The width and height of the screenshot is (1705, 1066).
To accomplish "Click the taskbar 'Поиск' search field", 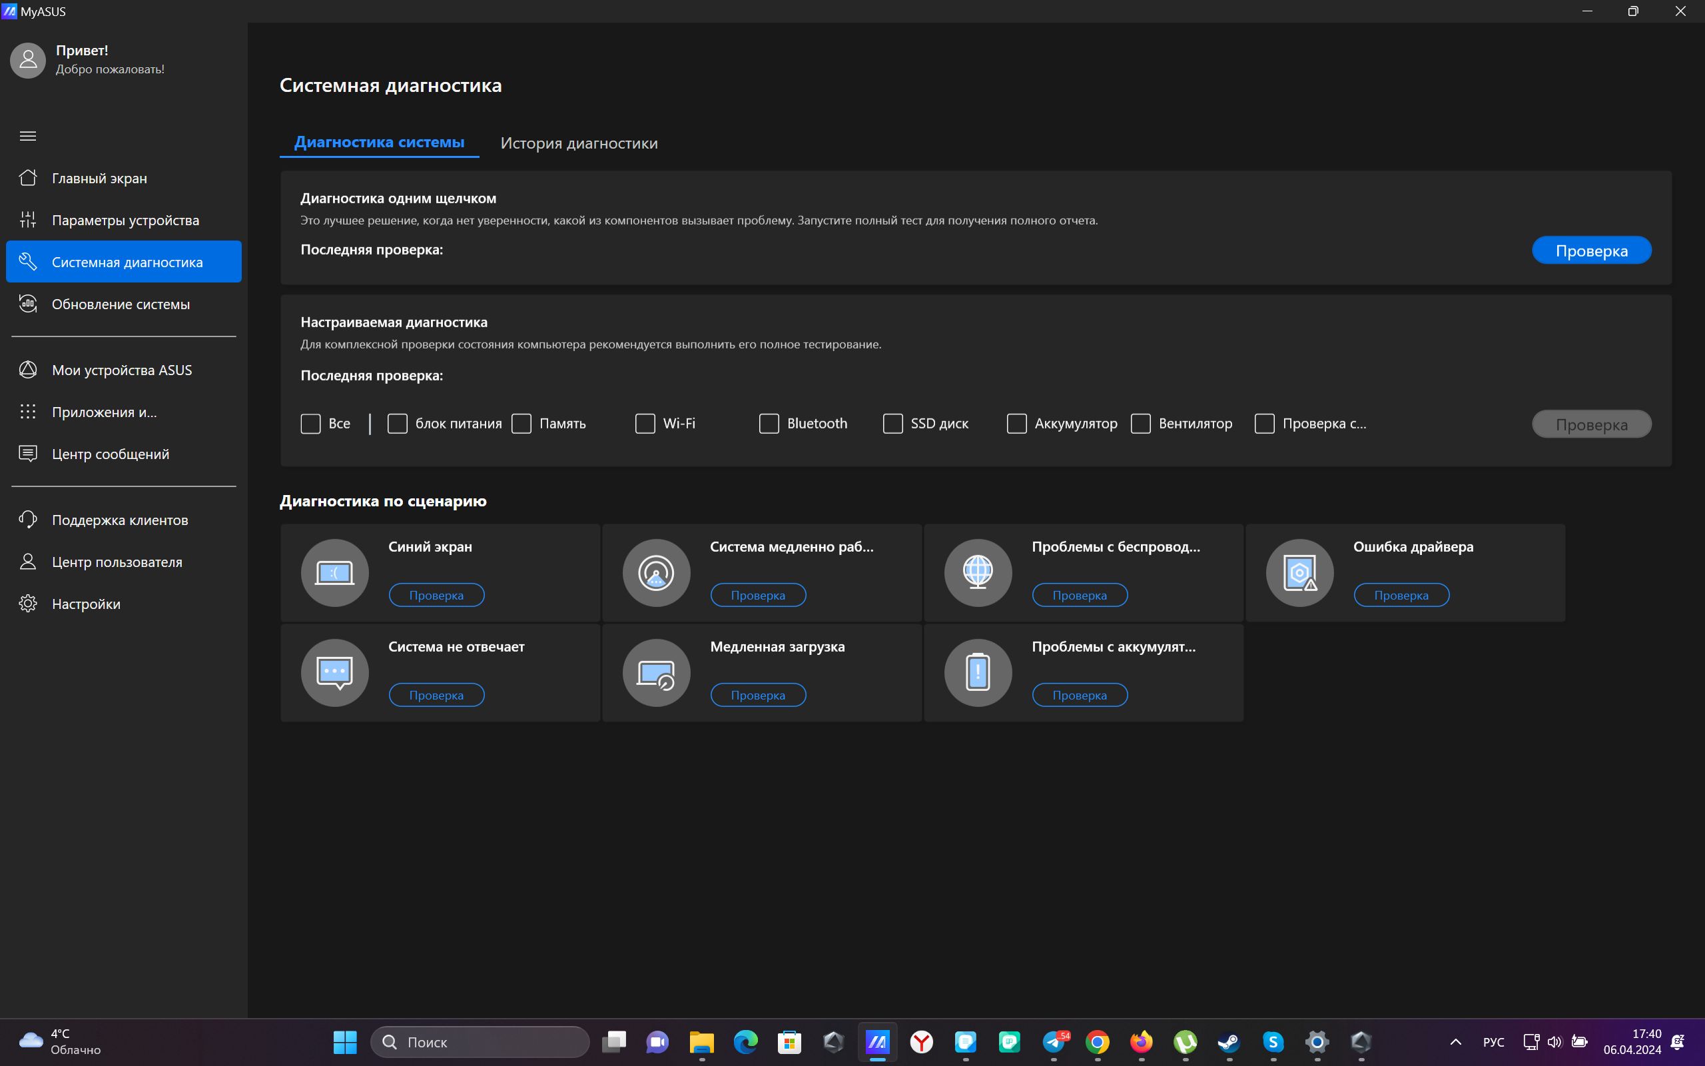I will pyautogui.click(x=480, y=1042).
